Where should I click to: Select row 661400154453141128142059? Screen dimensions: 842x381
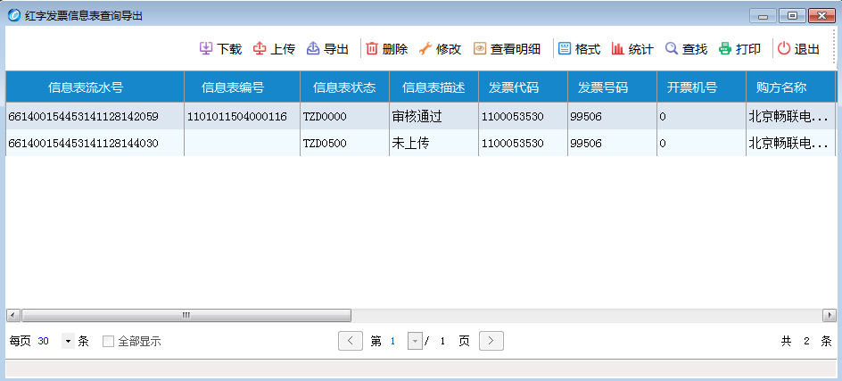421,116
